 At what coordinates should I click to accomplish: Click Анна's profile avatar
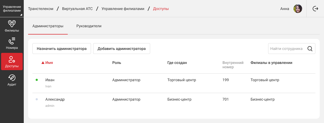coord(298,9)
